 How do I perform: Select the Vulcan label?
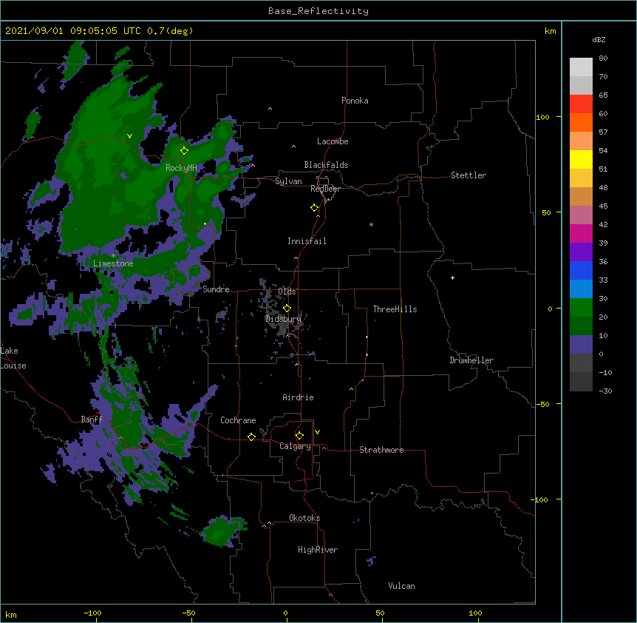(x=401, y=586)
